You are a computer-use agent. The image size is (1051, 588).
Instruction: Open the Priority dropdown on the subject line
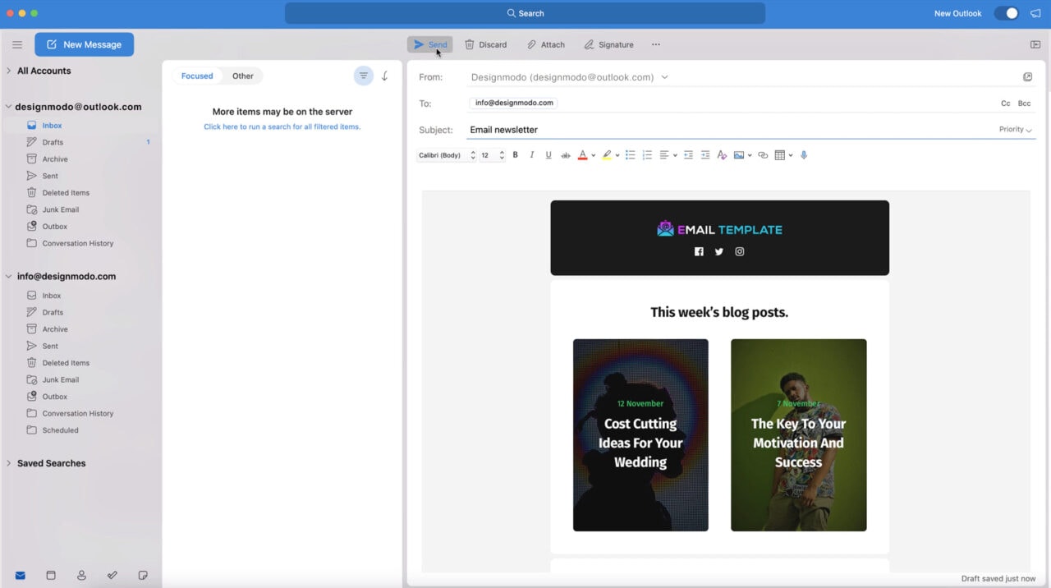tap(1016, 129)
